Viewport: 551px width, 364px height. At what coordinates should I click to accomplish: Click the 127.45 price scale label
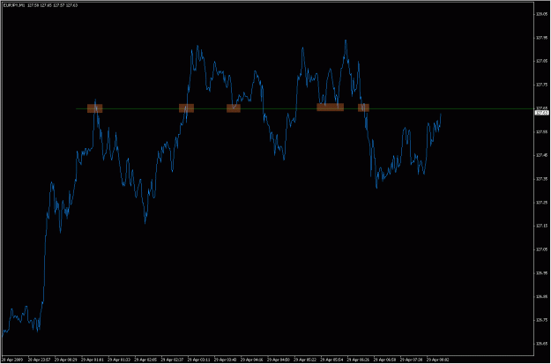540,156
